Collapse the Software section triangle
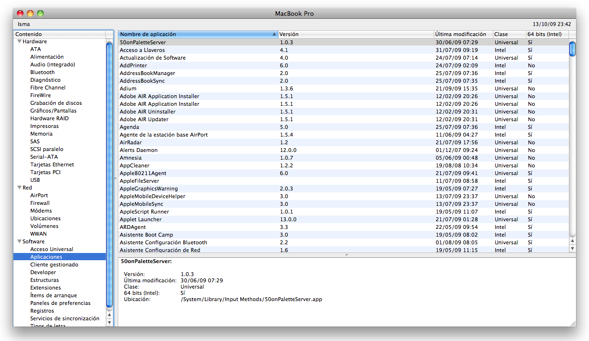 tap(19, 242)
